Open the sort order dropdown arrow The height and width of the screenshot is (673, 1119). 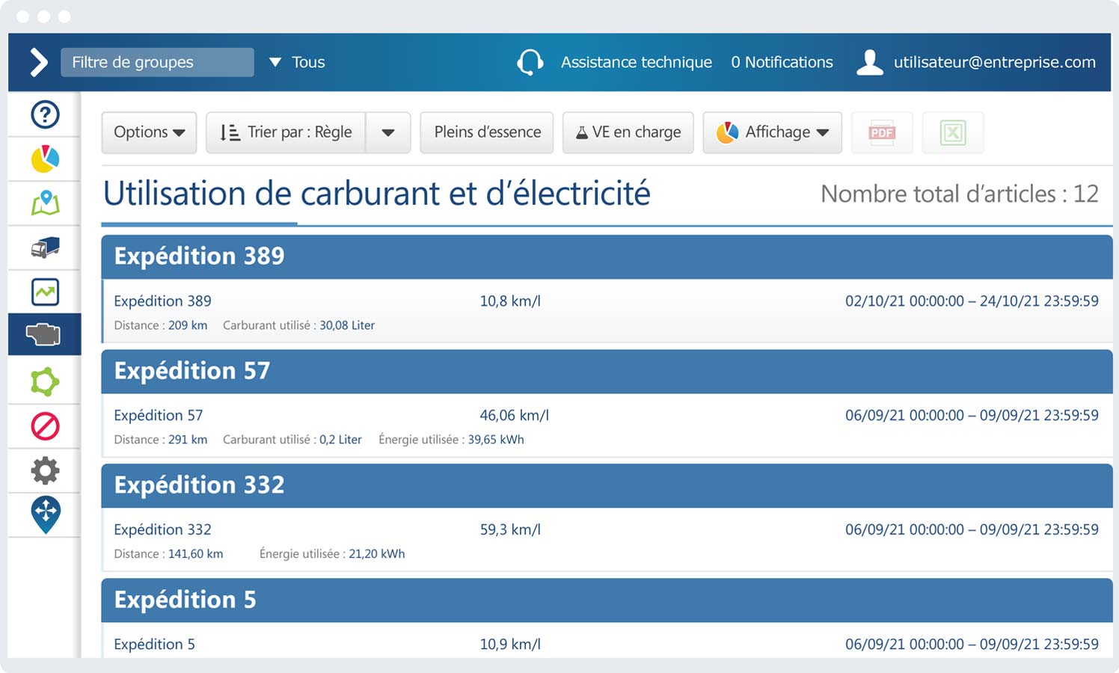[387, 133]
